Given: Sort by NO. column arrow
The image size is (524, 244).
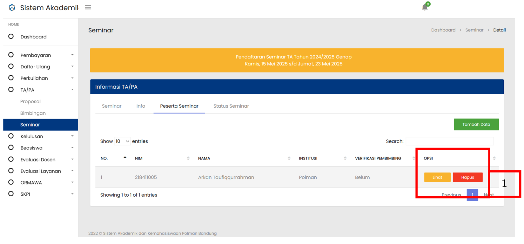Looking at the screenshot, I should point(125,158).
